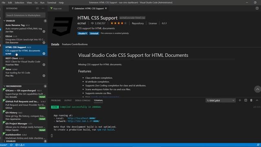The height and width of the screenshot is (147, 261).
Task: Open the Disable dropdown button
Action: coord(82,33)
